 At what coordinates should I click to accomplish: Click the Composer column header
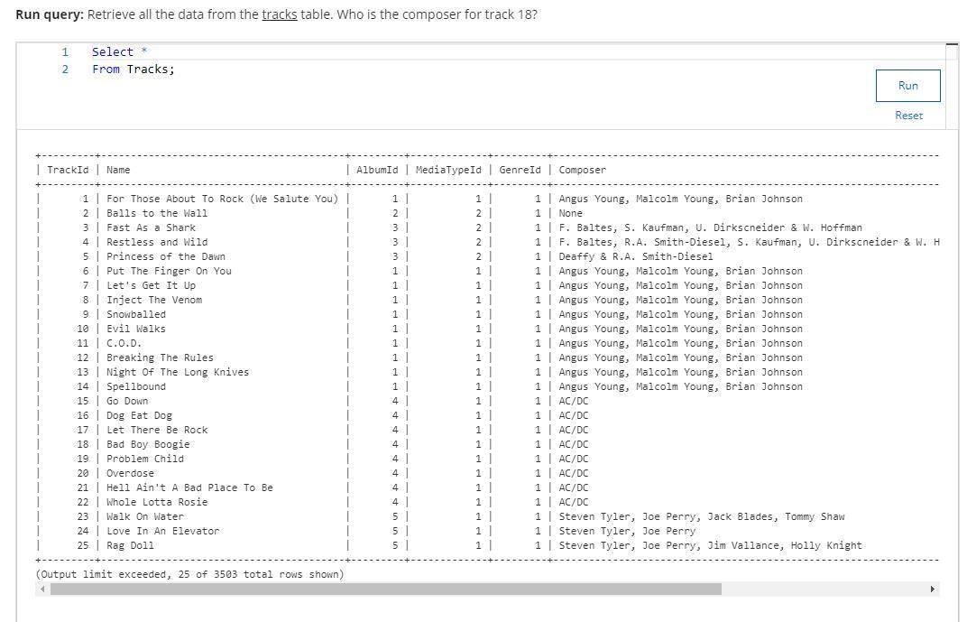582,170
